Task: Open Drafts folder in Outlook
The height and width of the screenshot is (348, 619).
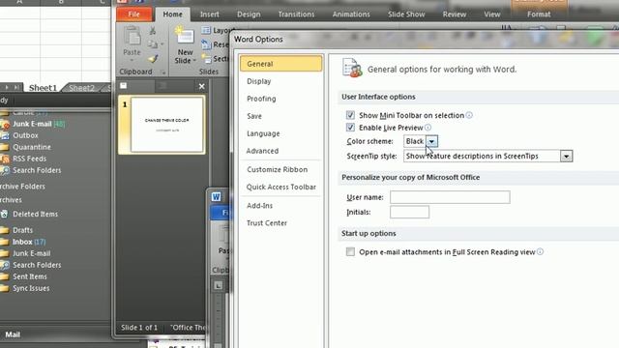Action: (22, 230)
